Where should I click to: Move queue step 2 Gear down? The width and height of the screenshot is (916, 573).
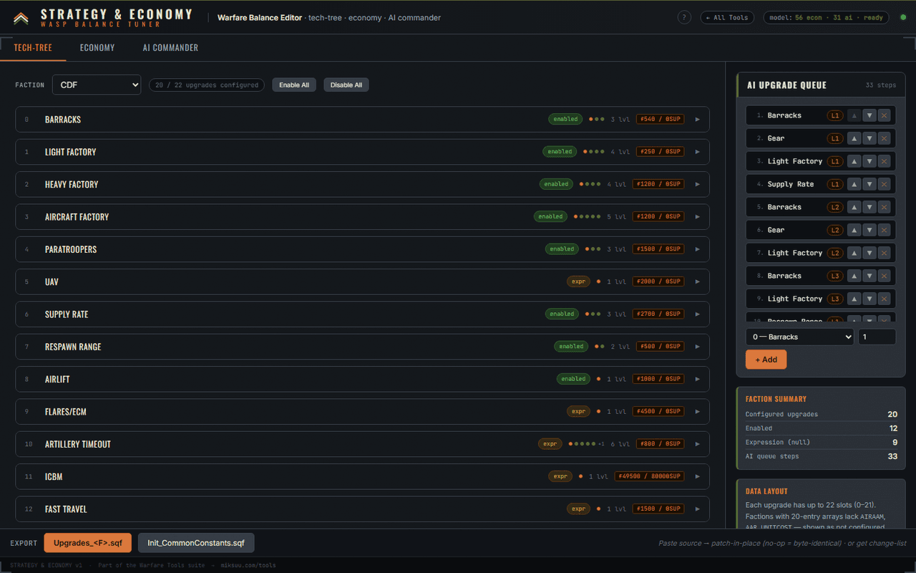[869, 138]
